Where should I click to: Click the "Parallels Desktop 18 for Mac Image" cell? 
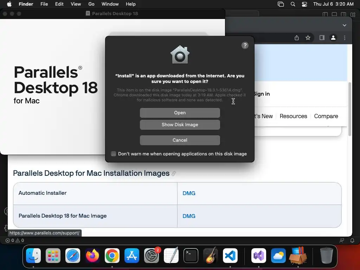pos(95,216)
